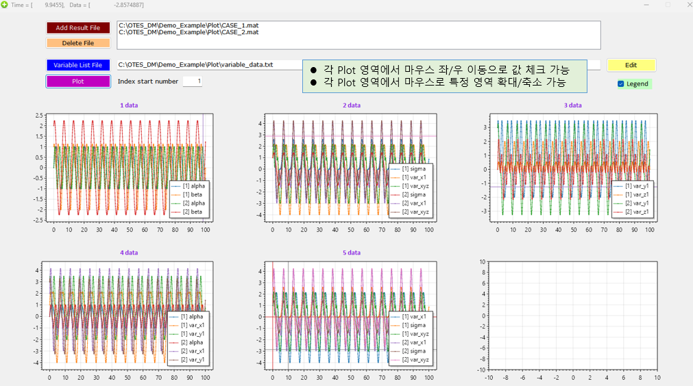Click '[1] sigma' in plot 5 legend
693x386 pixels.
click(414, 325)
